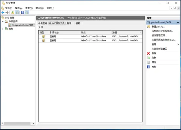Sort by the 路径 column header
181x130 pixels.
tap(127, 33)
